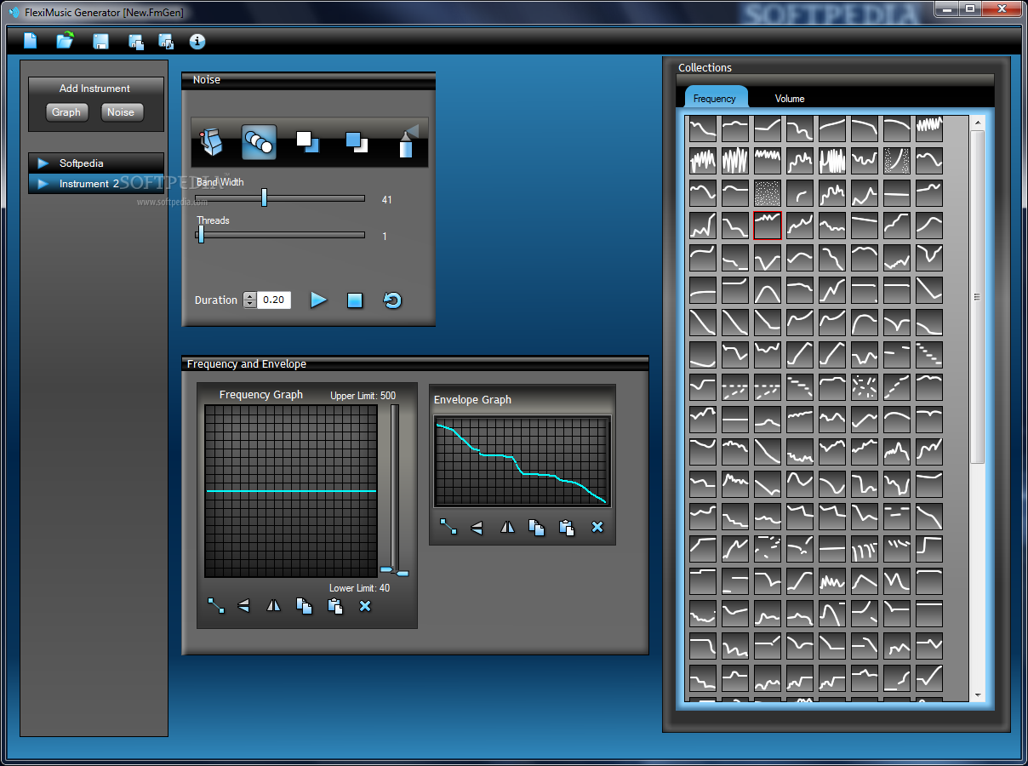The width and height of the screenshot is (1028, 766).
Task: Click the Lower Limit slider handle
Action: [403, 574]
